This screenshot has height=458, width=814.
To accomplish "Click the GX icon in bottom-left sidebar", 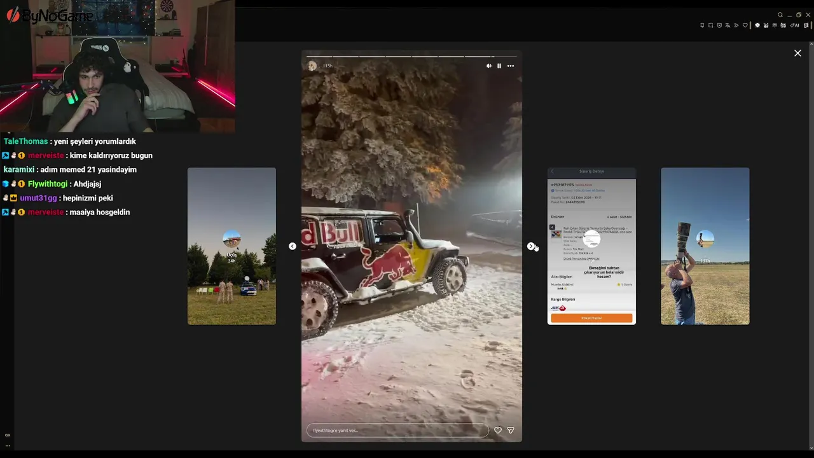I will [8, 435].
